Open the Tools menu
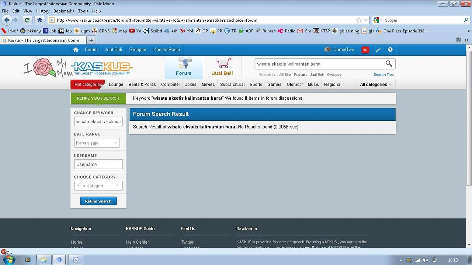 pos(83,11)
